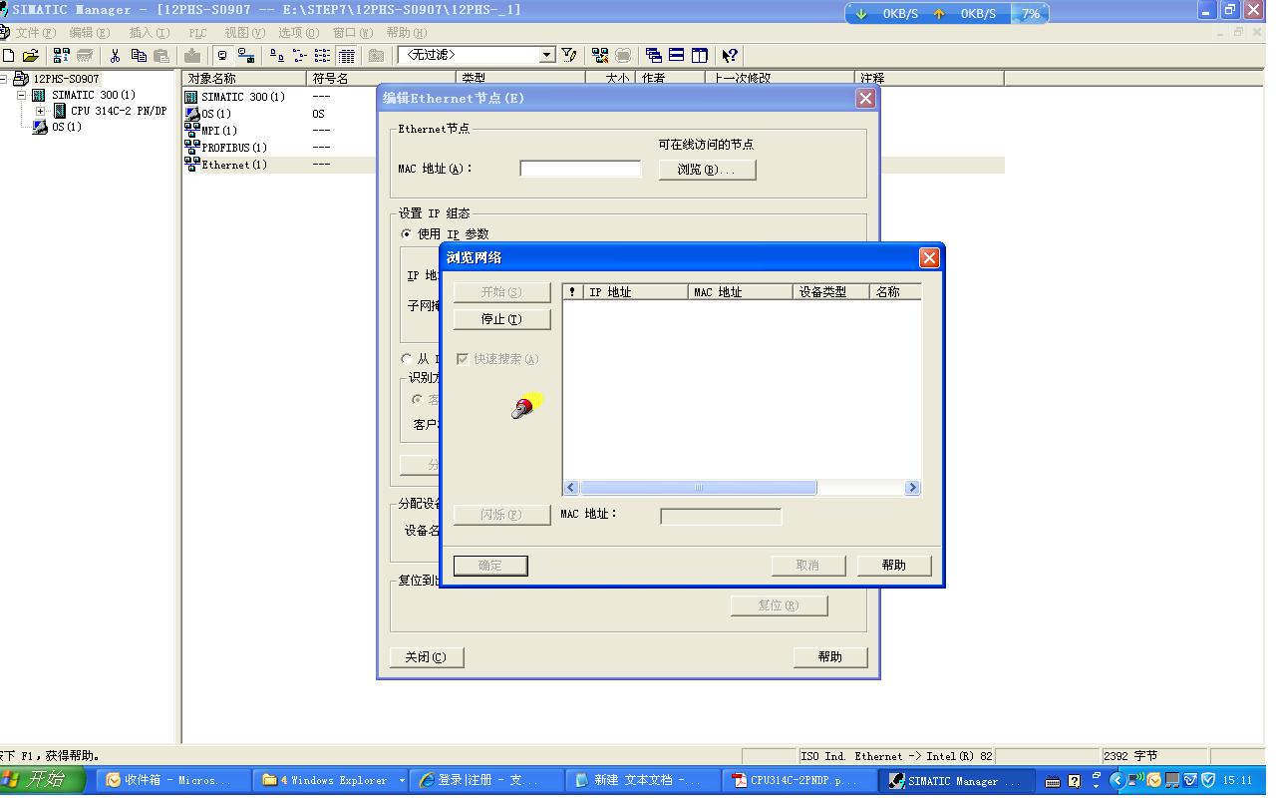1276x798 pixels.
Task: Click the Open project folder icon
Action: coord(31,56)
